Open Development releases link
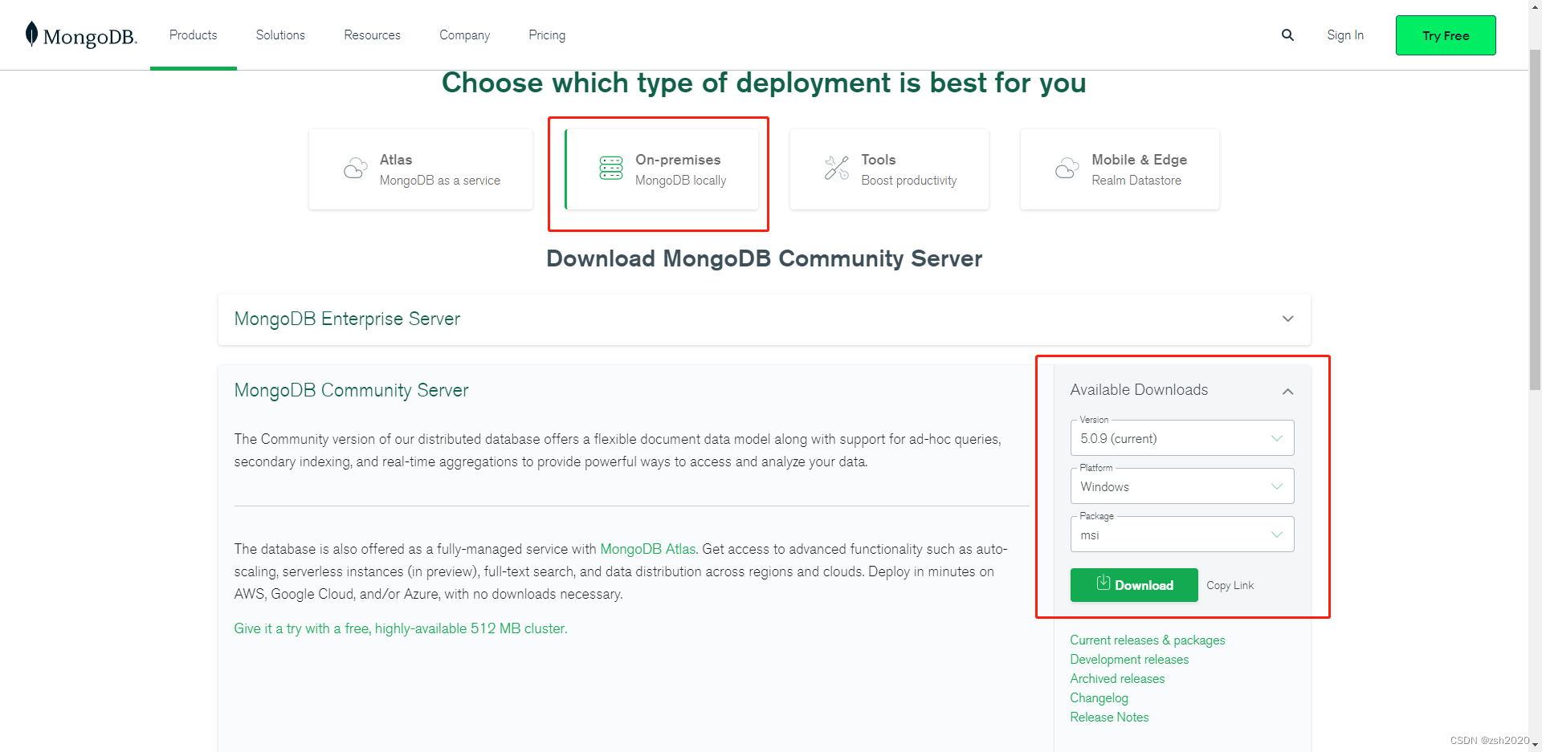1542x752 pixels. click(1129, 659)
